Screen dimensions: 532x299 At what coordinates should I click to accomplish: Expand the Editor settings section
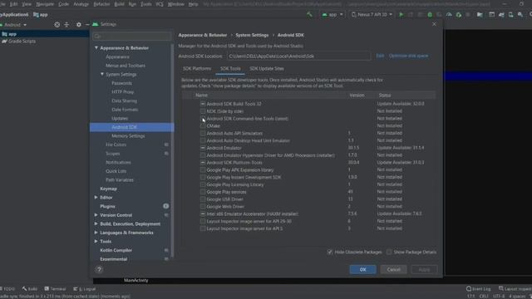point(96,198)
